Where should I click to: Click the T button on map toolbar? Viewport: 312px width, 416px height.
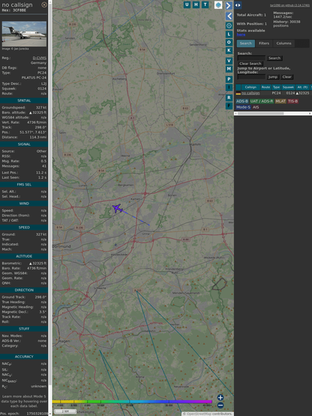click(x=205, y=5)
